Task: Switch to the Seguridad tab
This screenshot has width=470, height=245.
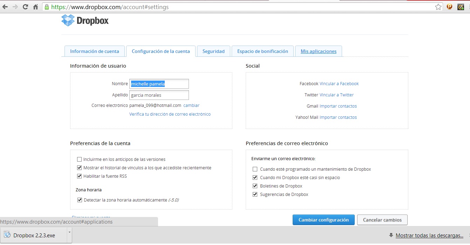Action: pyautogui.click(x=213, y=51)
